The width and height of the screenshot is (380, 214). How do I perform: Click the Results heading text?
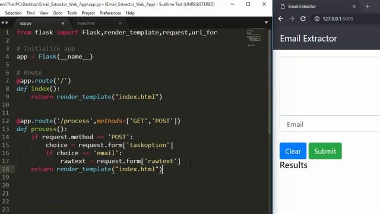pos(293,165)
